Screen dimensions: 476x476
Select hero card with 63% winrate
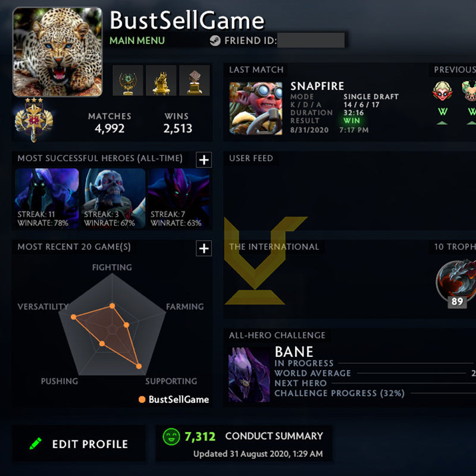pos(178,198)
